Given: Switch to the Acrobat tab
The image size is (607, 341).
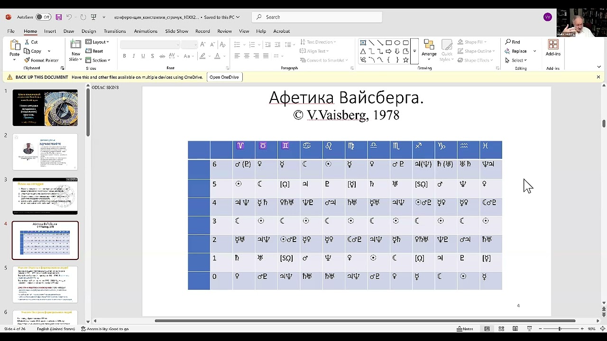Looking at the screenshot, I should click(x=282, y=31).
